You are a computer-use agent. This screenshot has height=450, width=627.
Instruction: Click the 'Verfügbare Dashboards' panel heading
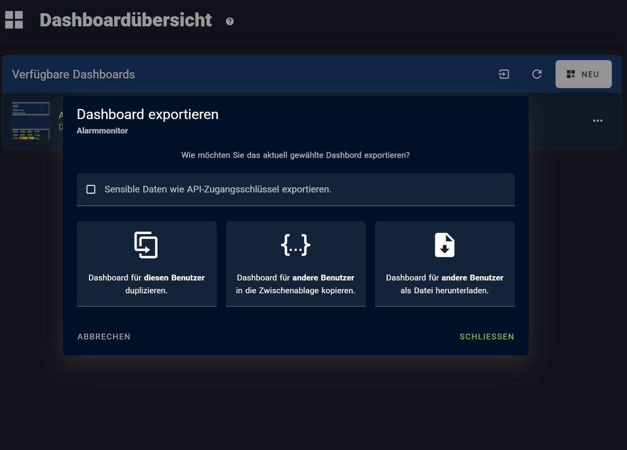coord(74,74)
